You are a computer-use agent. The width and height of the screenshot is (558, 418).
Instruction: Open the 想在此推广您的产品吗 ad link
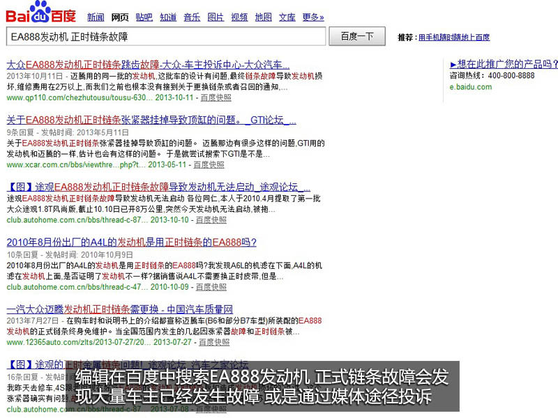[504, 64]
